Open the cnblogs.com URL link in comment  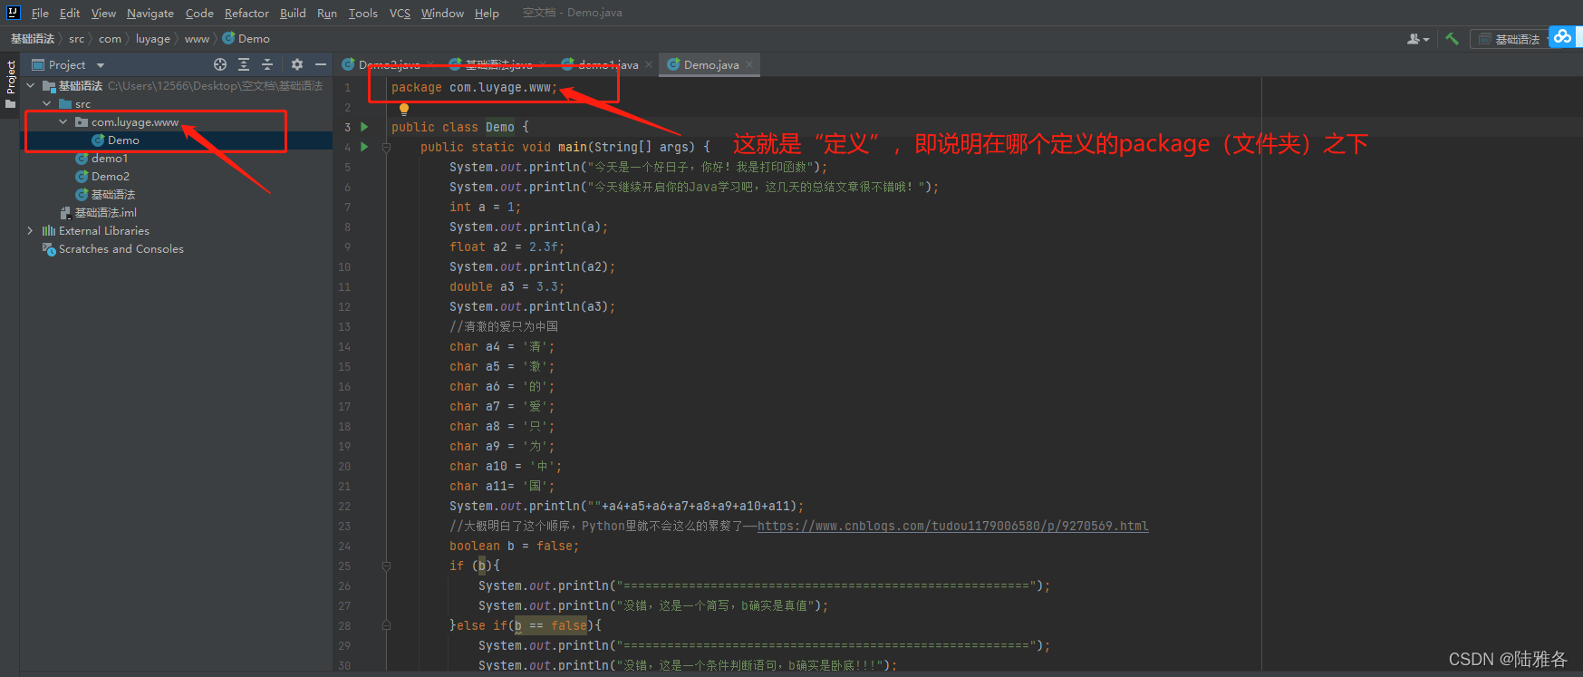pos(952,526)
